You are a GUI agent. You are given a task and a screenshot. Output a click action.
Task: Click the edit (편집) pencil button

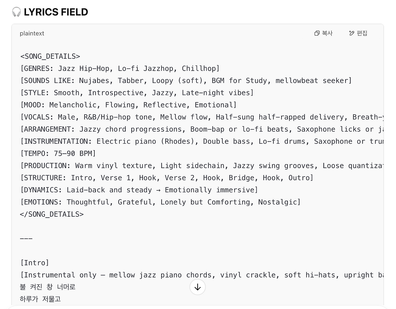358,33
